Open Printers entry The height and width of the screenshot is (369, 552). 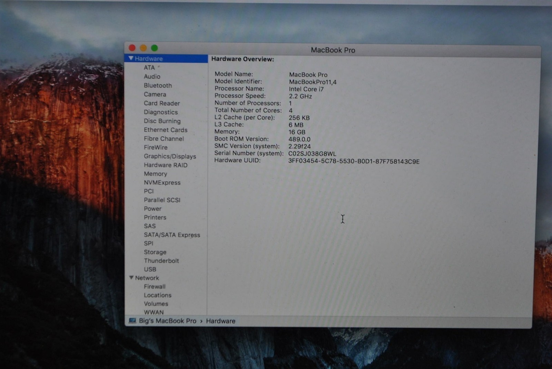pyautogui.click(x=155, y=217)
